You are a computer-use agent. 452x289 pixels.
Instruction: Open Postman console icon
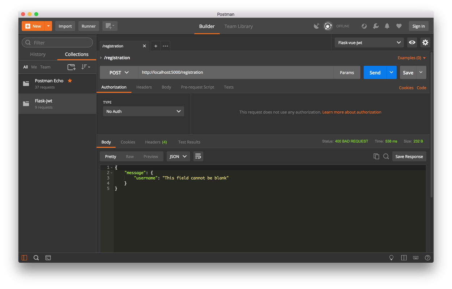(48, 258)
